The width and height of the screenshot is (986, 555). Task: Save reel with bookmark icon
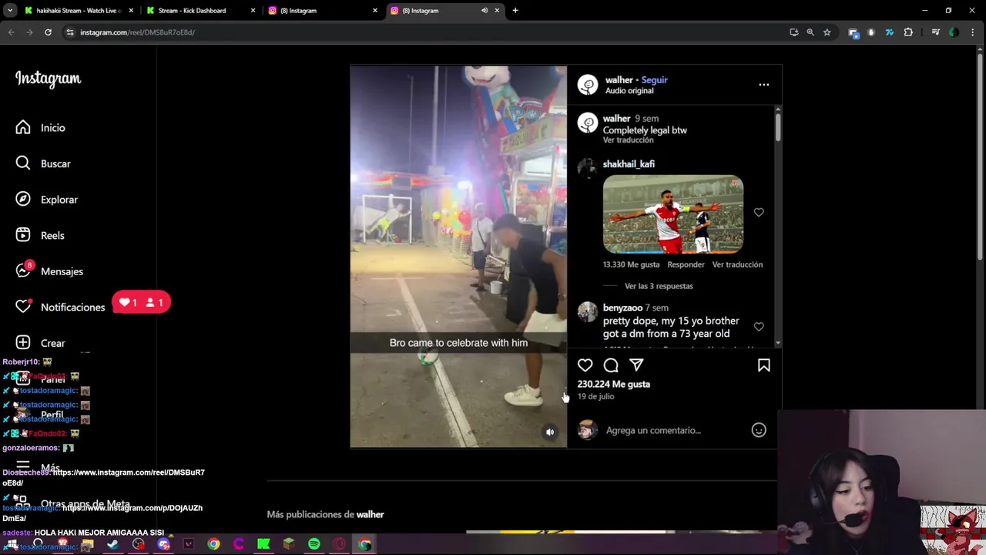pyautogui.click(x=764, y=365)
